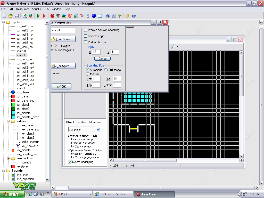Collapse the Sprites folder in the tree
This screenshot has width=264, height=198.
(x=4, y=22)
